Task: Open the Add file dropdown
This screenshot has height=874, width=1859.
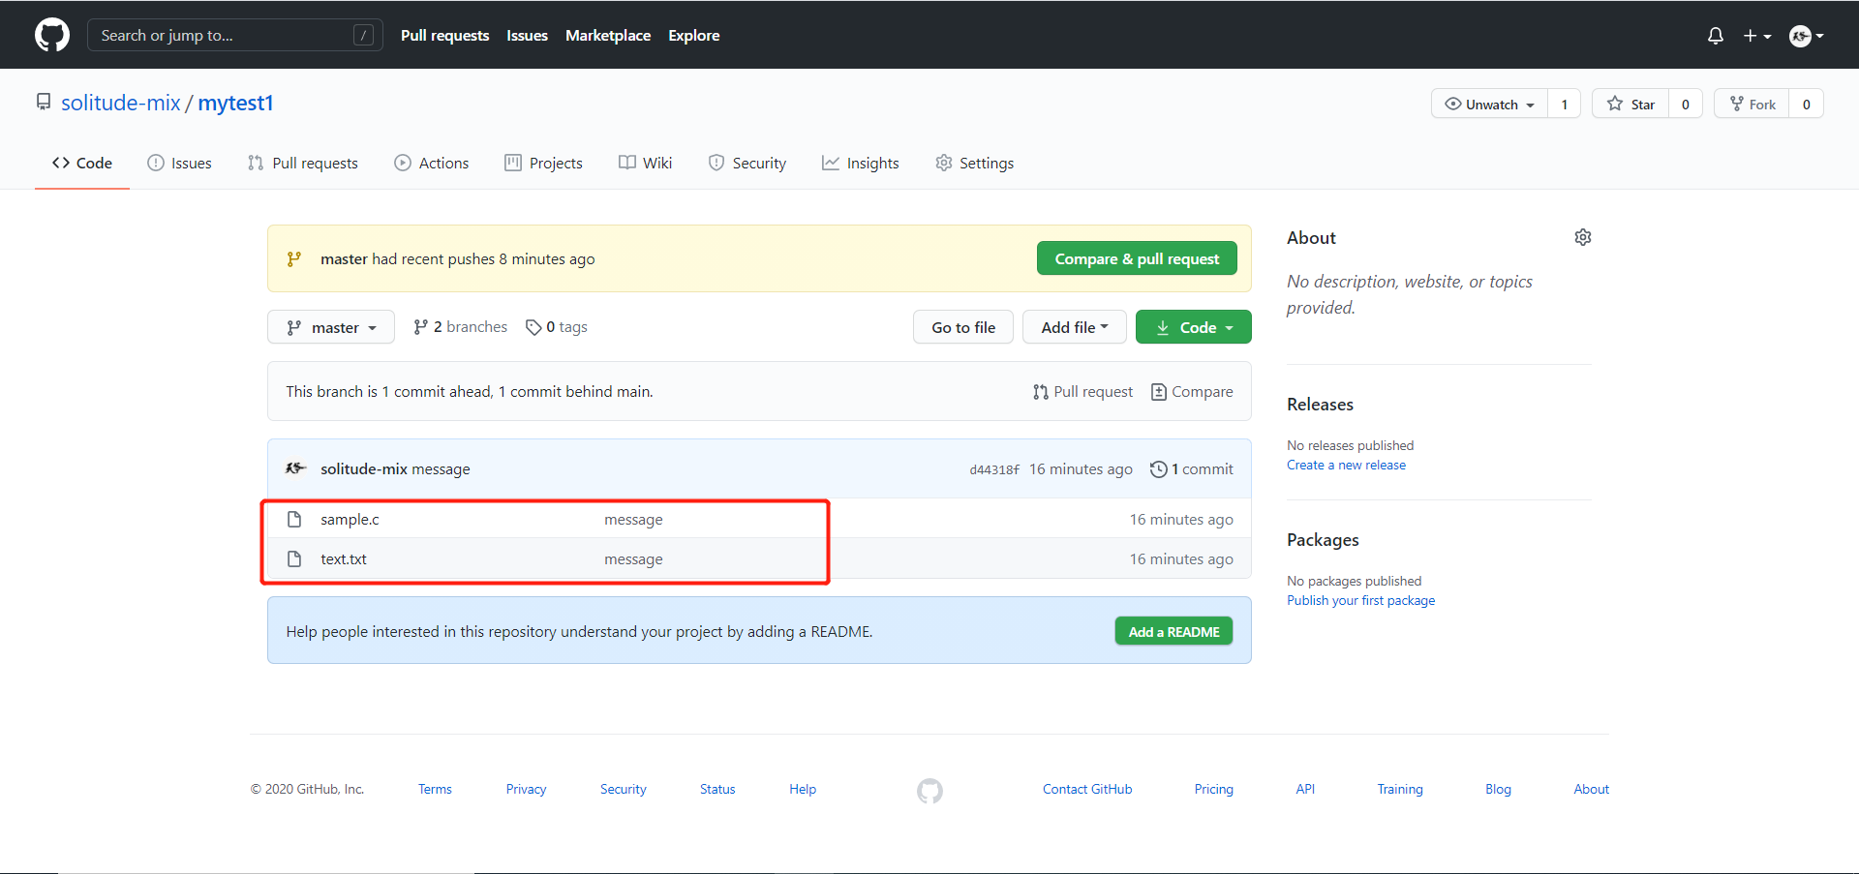Action: (1075, 327)
